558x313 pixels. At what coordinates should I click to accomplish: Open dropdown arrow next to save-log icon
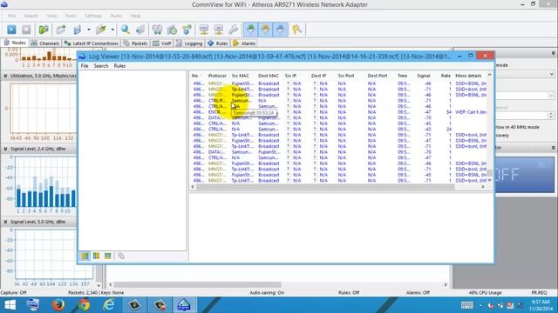pos(89,30)
